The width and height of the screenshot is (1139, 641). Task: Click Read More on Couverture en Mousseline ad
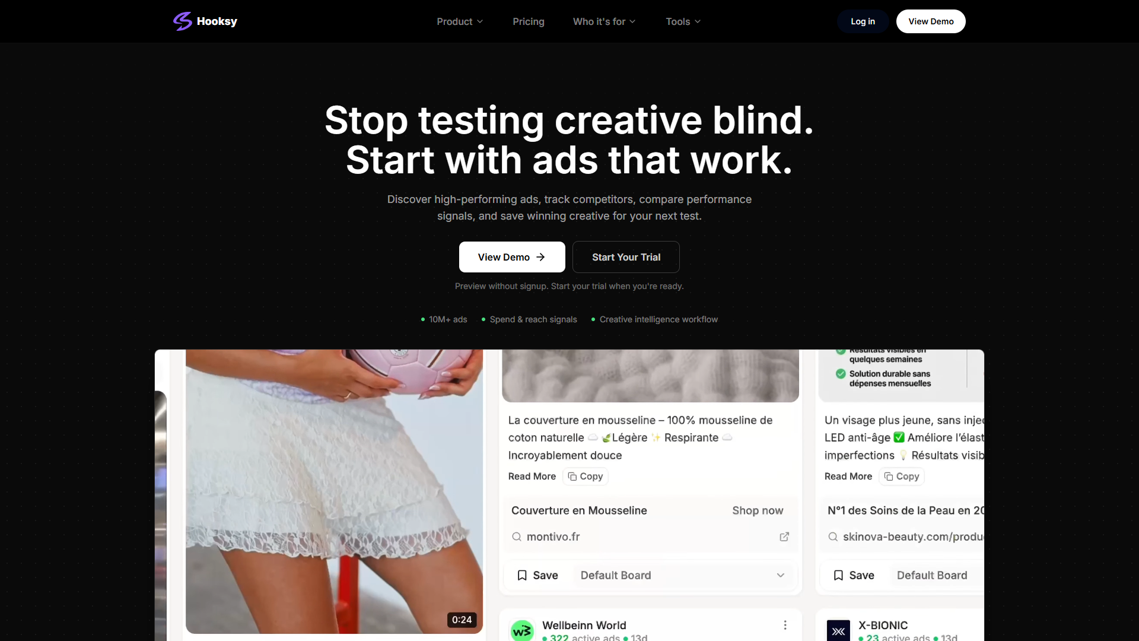click(532, 476)
